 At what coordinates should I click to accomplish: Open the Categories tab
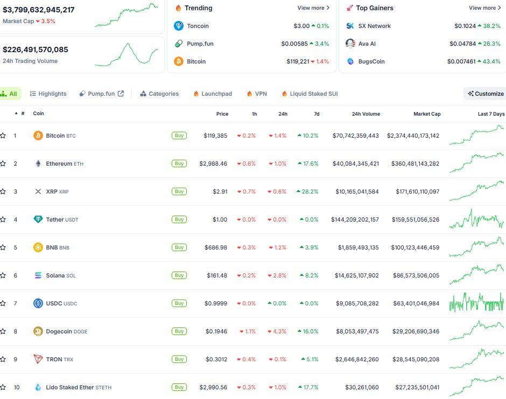(x=159, y=94)
